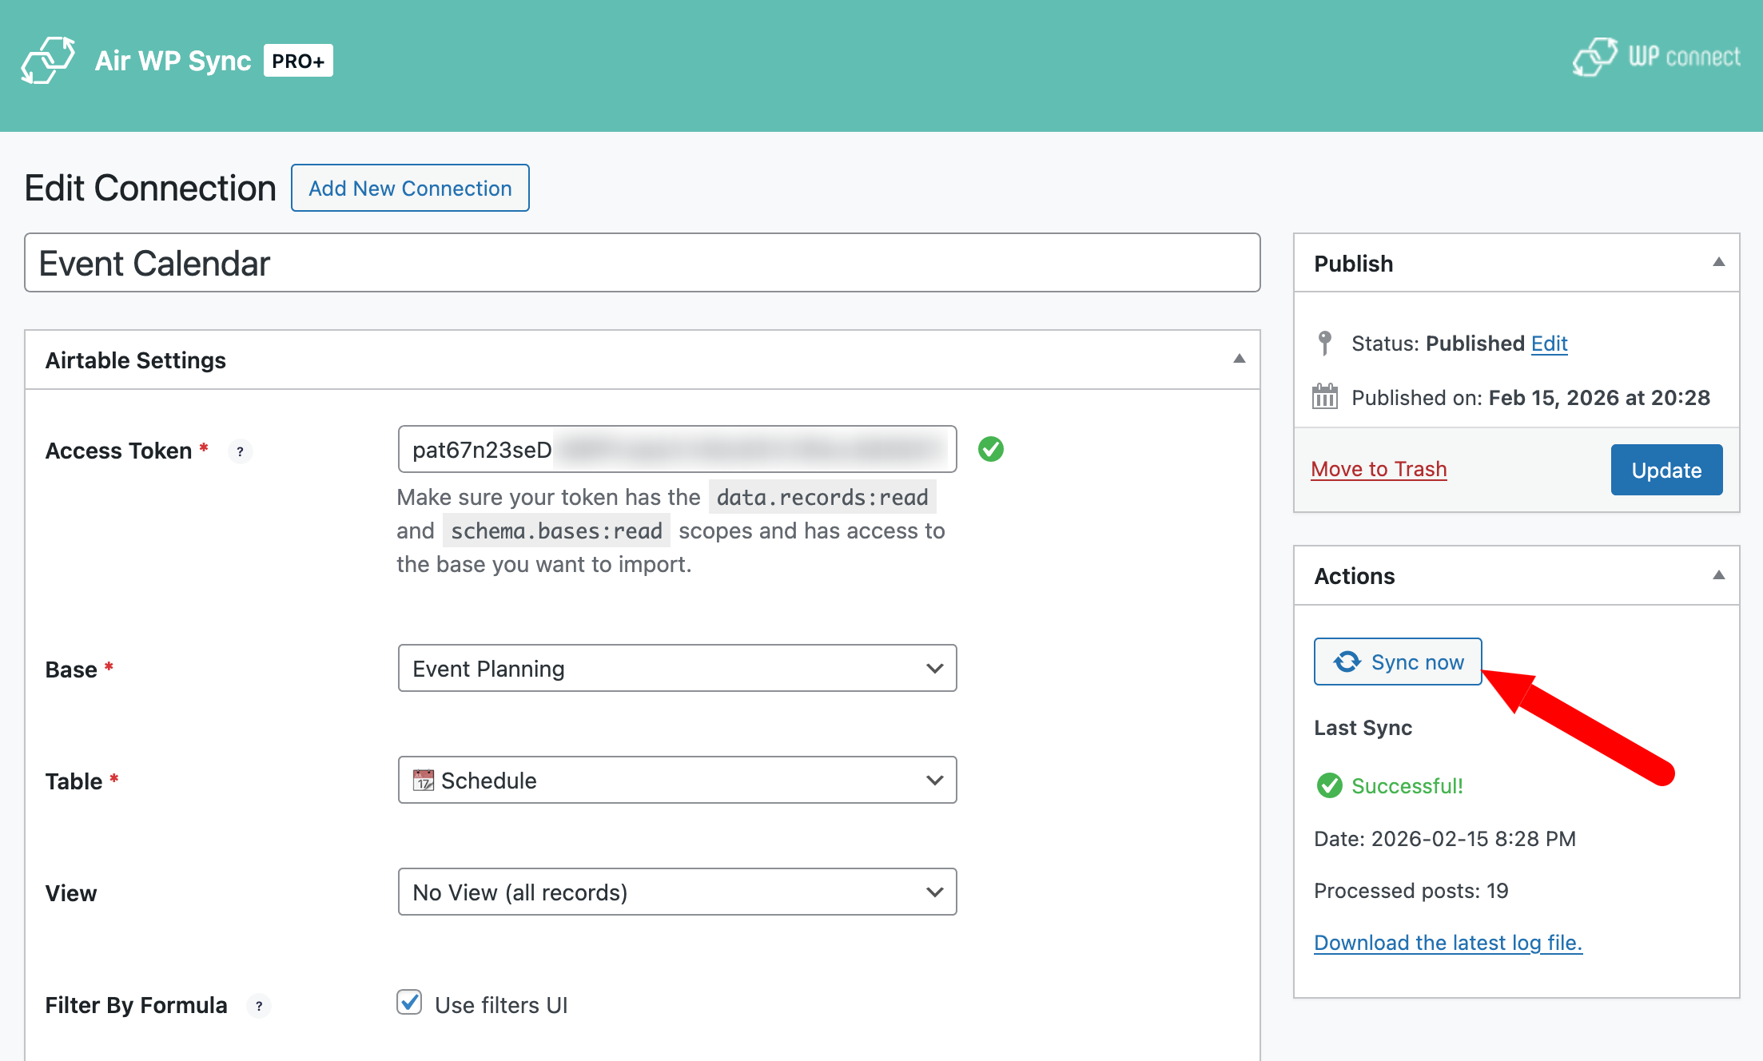
Task: Click the 'Use filters UI' label text
Action: point(501,1005)
